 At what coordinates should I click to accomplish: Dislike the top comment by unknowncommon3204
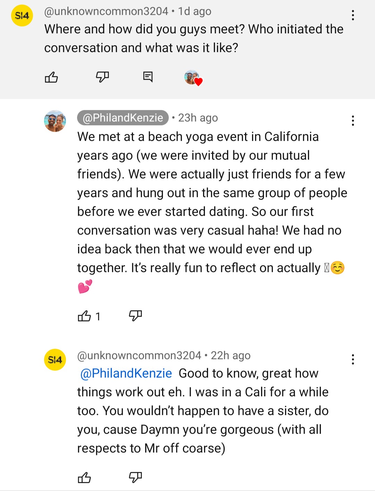[102, 77]
